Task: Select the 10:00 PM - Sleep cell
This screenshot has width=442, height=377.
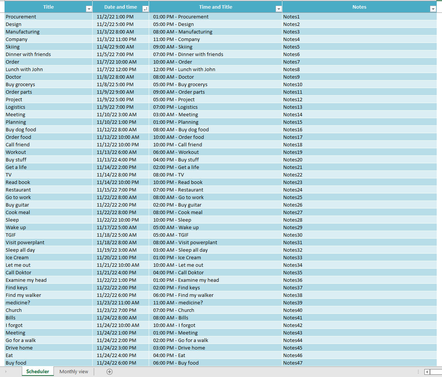Action: click(216, 220)
